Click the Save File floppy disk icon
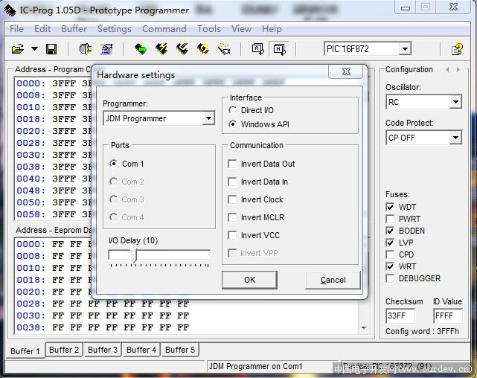Image resolution: width=477 pixels, height=378 pixels. pyautogui.click(x=51, y=49)
